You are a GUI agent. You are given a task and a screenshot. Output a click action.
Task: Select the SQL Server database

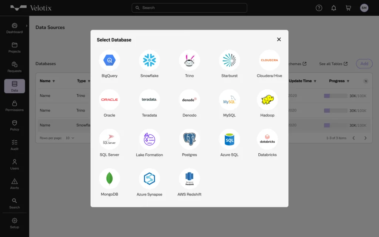pos(109,139)
